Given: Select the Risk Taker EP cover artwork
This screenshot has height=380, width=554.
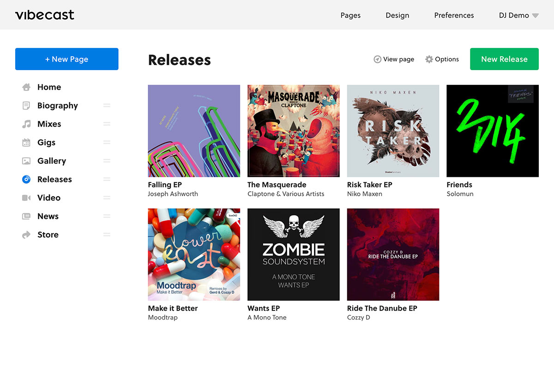Looking at the screenshot, I should click(x=393, y=131).
